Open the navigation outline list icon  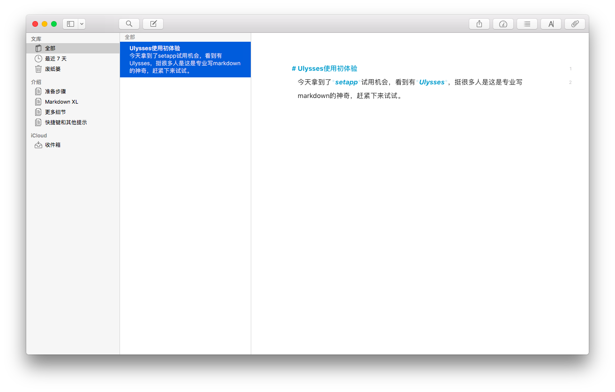[527, 23]
